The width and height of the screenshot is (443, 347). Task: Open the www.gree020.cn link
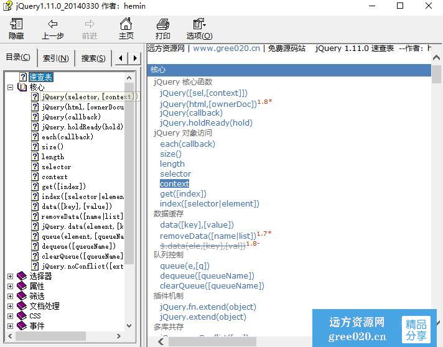pos(226,49)
